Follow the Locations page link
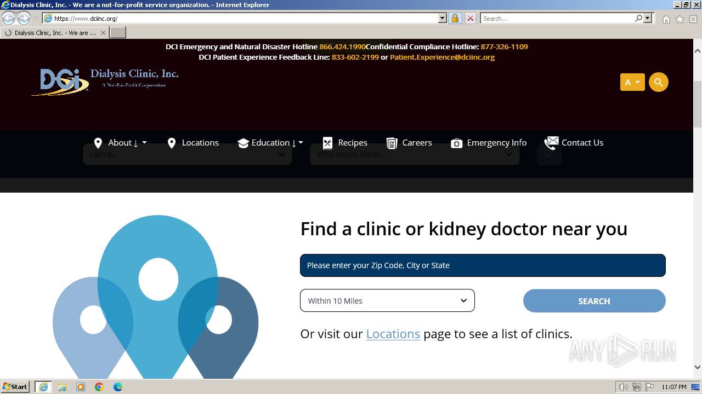This screenshot has height=394, width=702. click(x=393, y=334)
